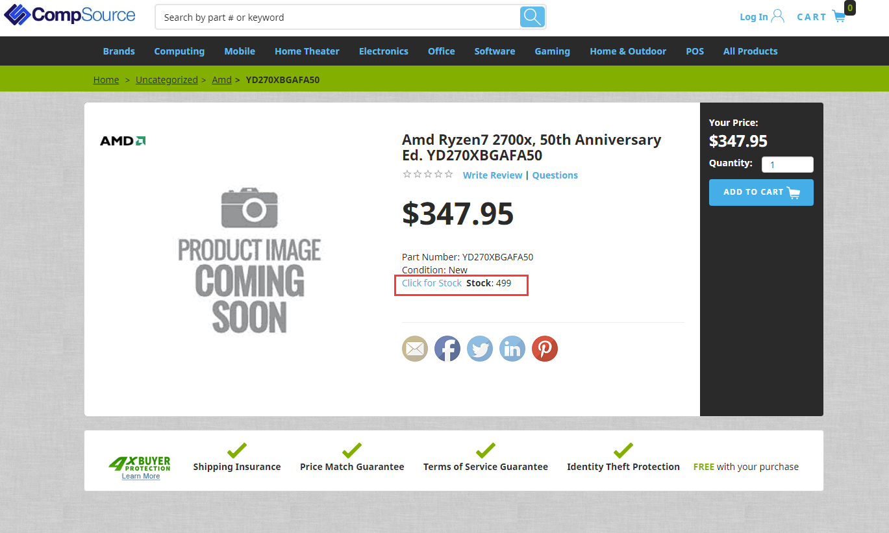This screenshot has height=533, width=889.
Task: Click the Condition: New text
Action: click(x=434, y=270)
